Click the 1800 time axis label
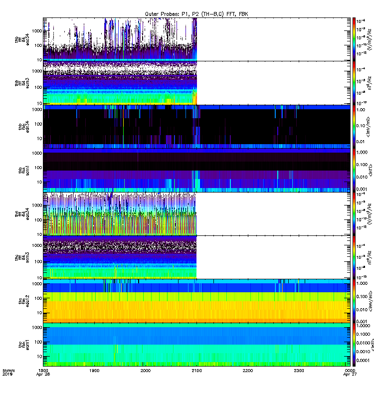Viewport: 374px width, 399px height. click(43, 371)
